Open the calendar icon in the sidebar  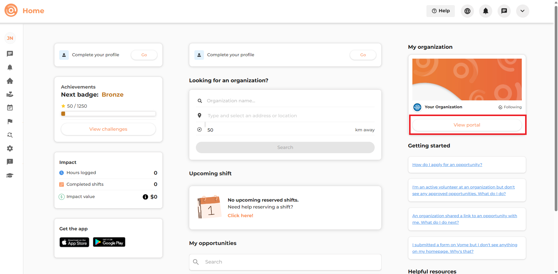pos(10,108)
